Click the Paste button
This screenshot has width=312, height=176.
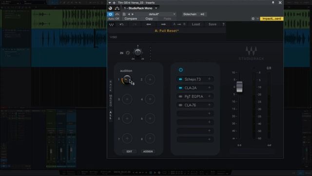[167, 19]
